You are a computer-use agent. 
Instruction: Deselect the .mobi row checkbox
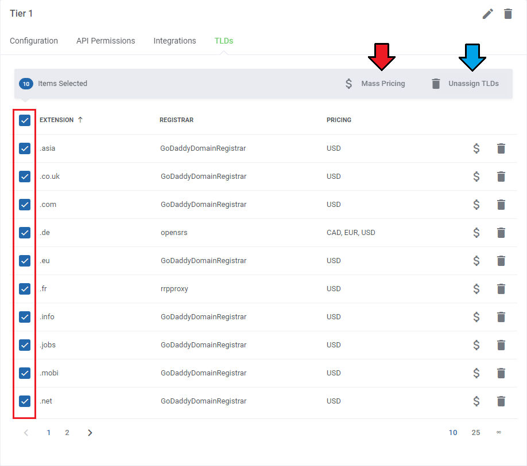(x=25, y=373)
